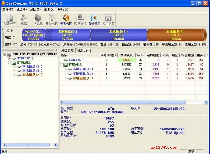The image size is (210, 154).
Task: Open the 帮助(H) menu
Action: (x=63, y=9)
